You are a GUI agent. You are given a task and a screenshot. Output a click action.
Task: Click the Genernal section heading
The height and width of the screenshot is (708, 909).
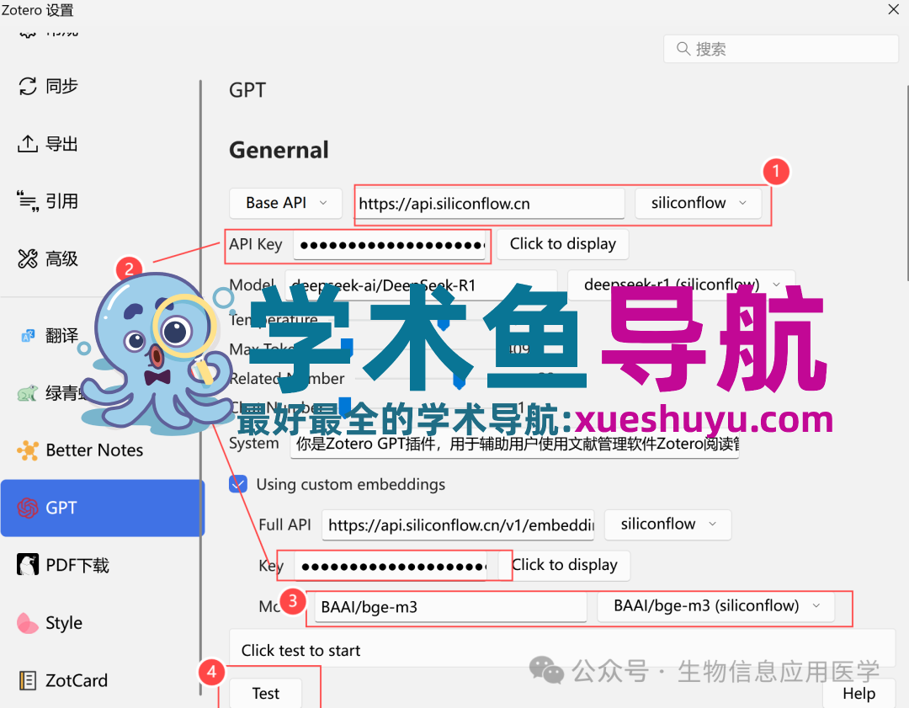[x=279, y=150]
